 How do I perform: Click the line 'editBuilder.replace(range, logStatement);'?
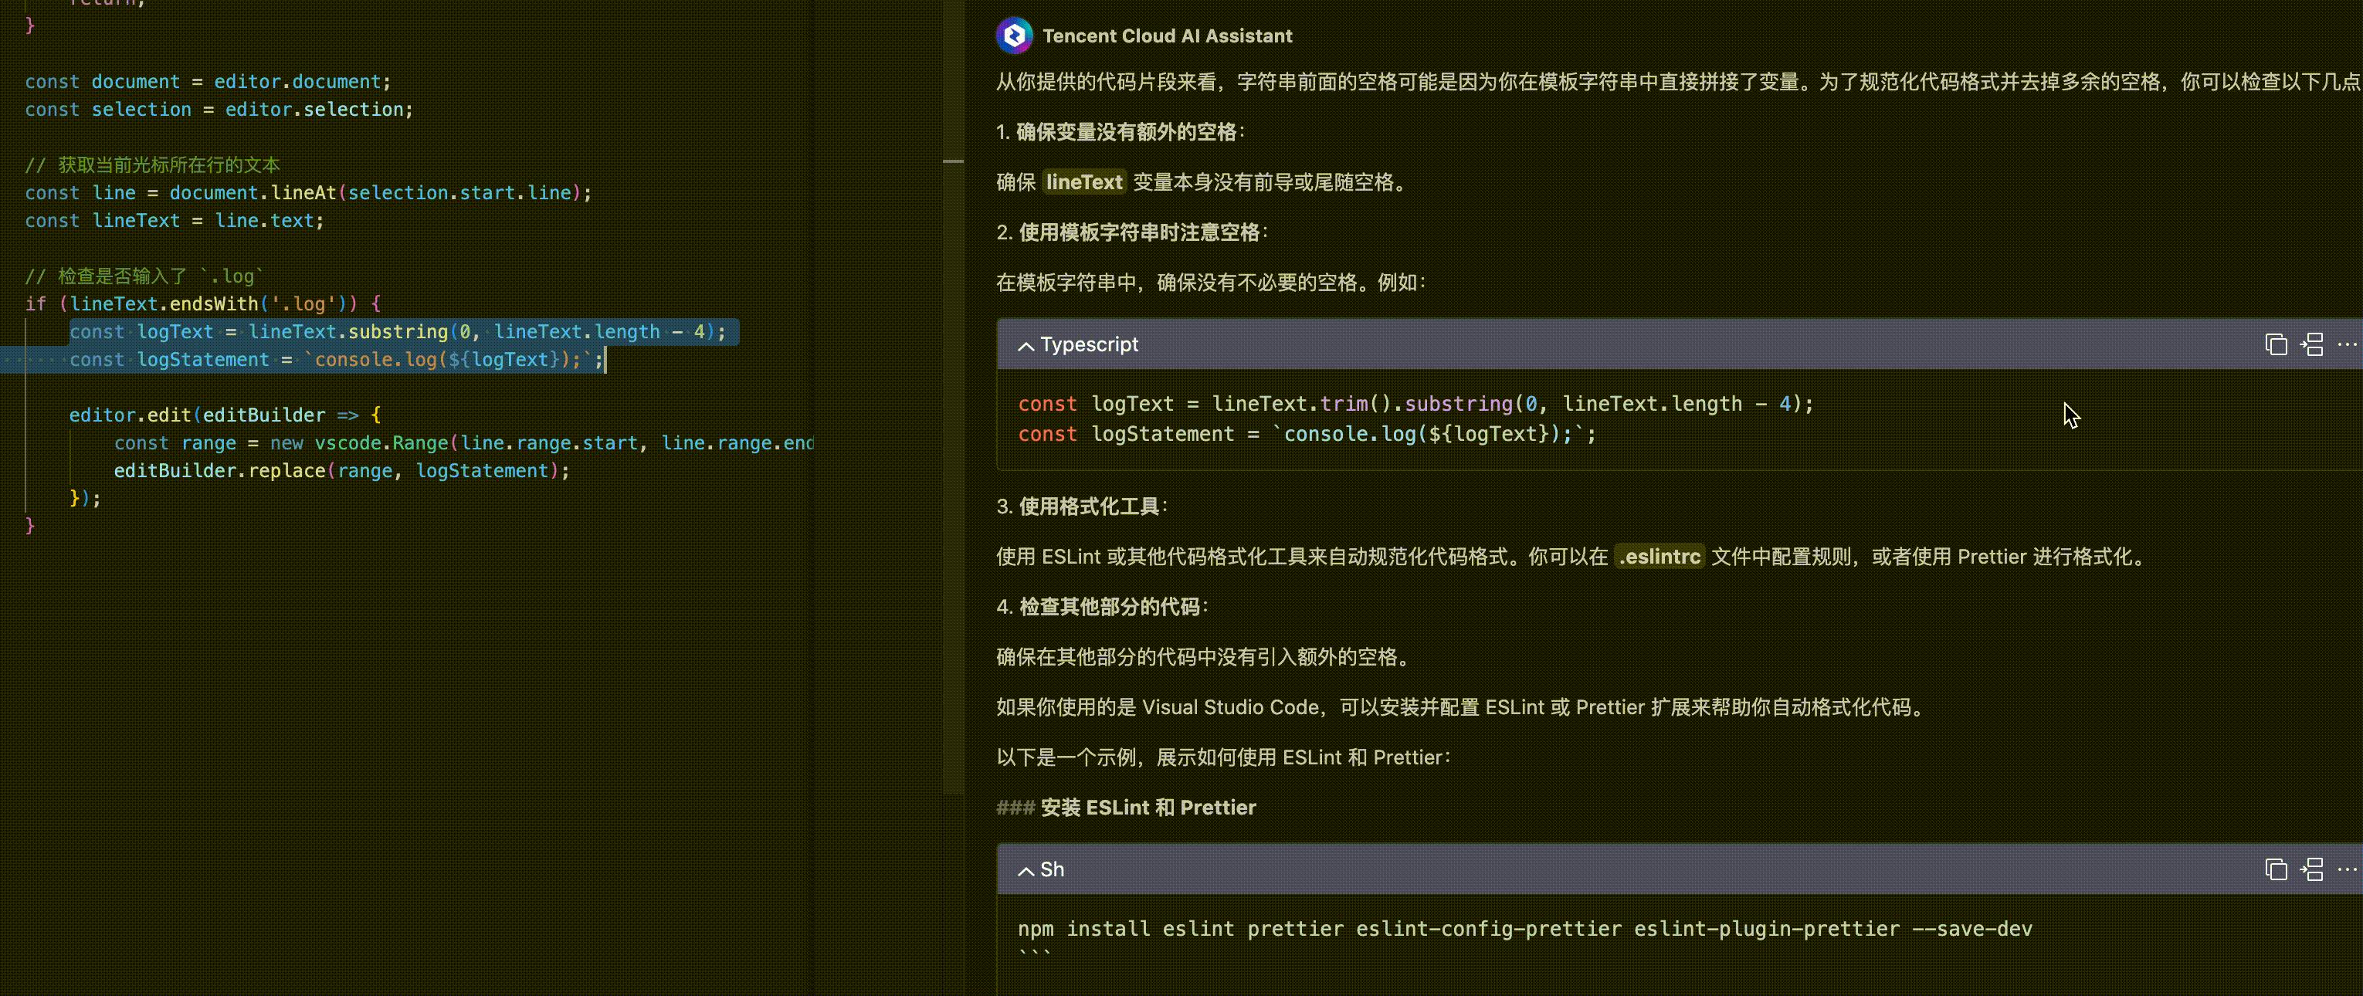(341, 470)
